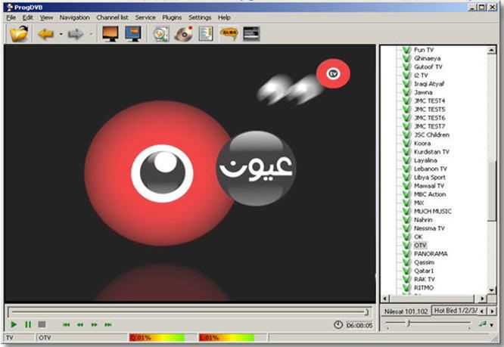Click the teletext black screen icon

click(x=251, y=34)
